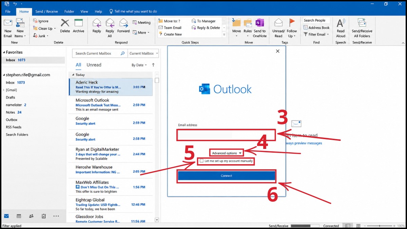Expand the [Gmail] folder
Screen dimensions: 407x229
tap(4, 90)
